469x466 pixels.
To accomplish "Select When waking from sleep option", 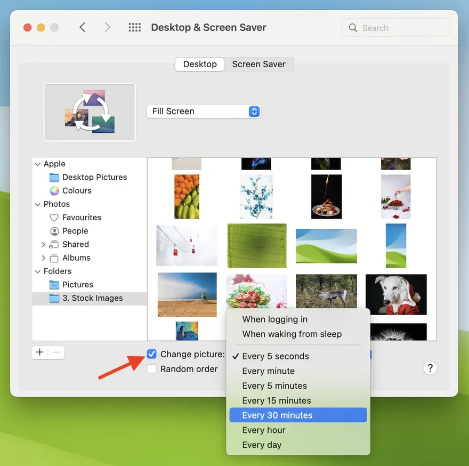I will [292, 334].
